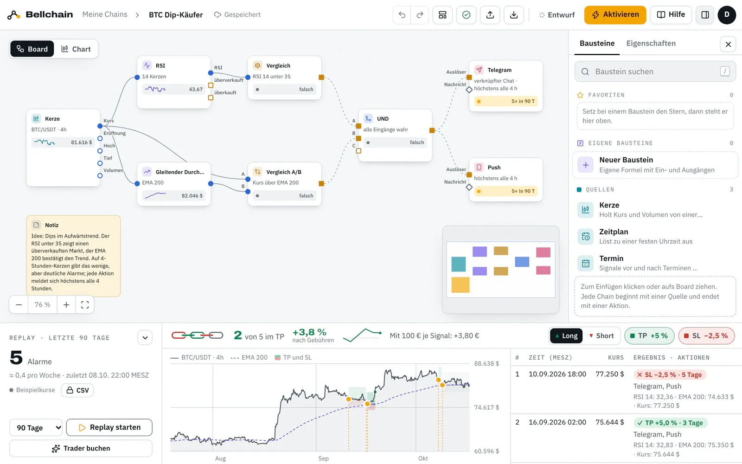
Task: Click the Telegram node icon
Action: click(x=479, y=70)
